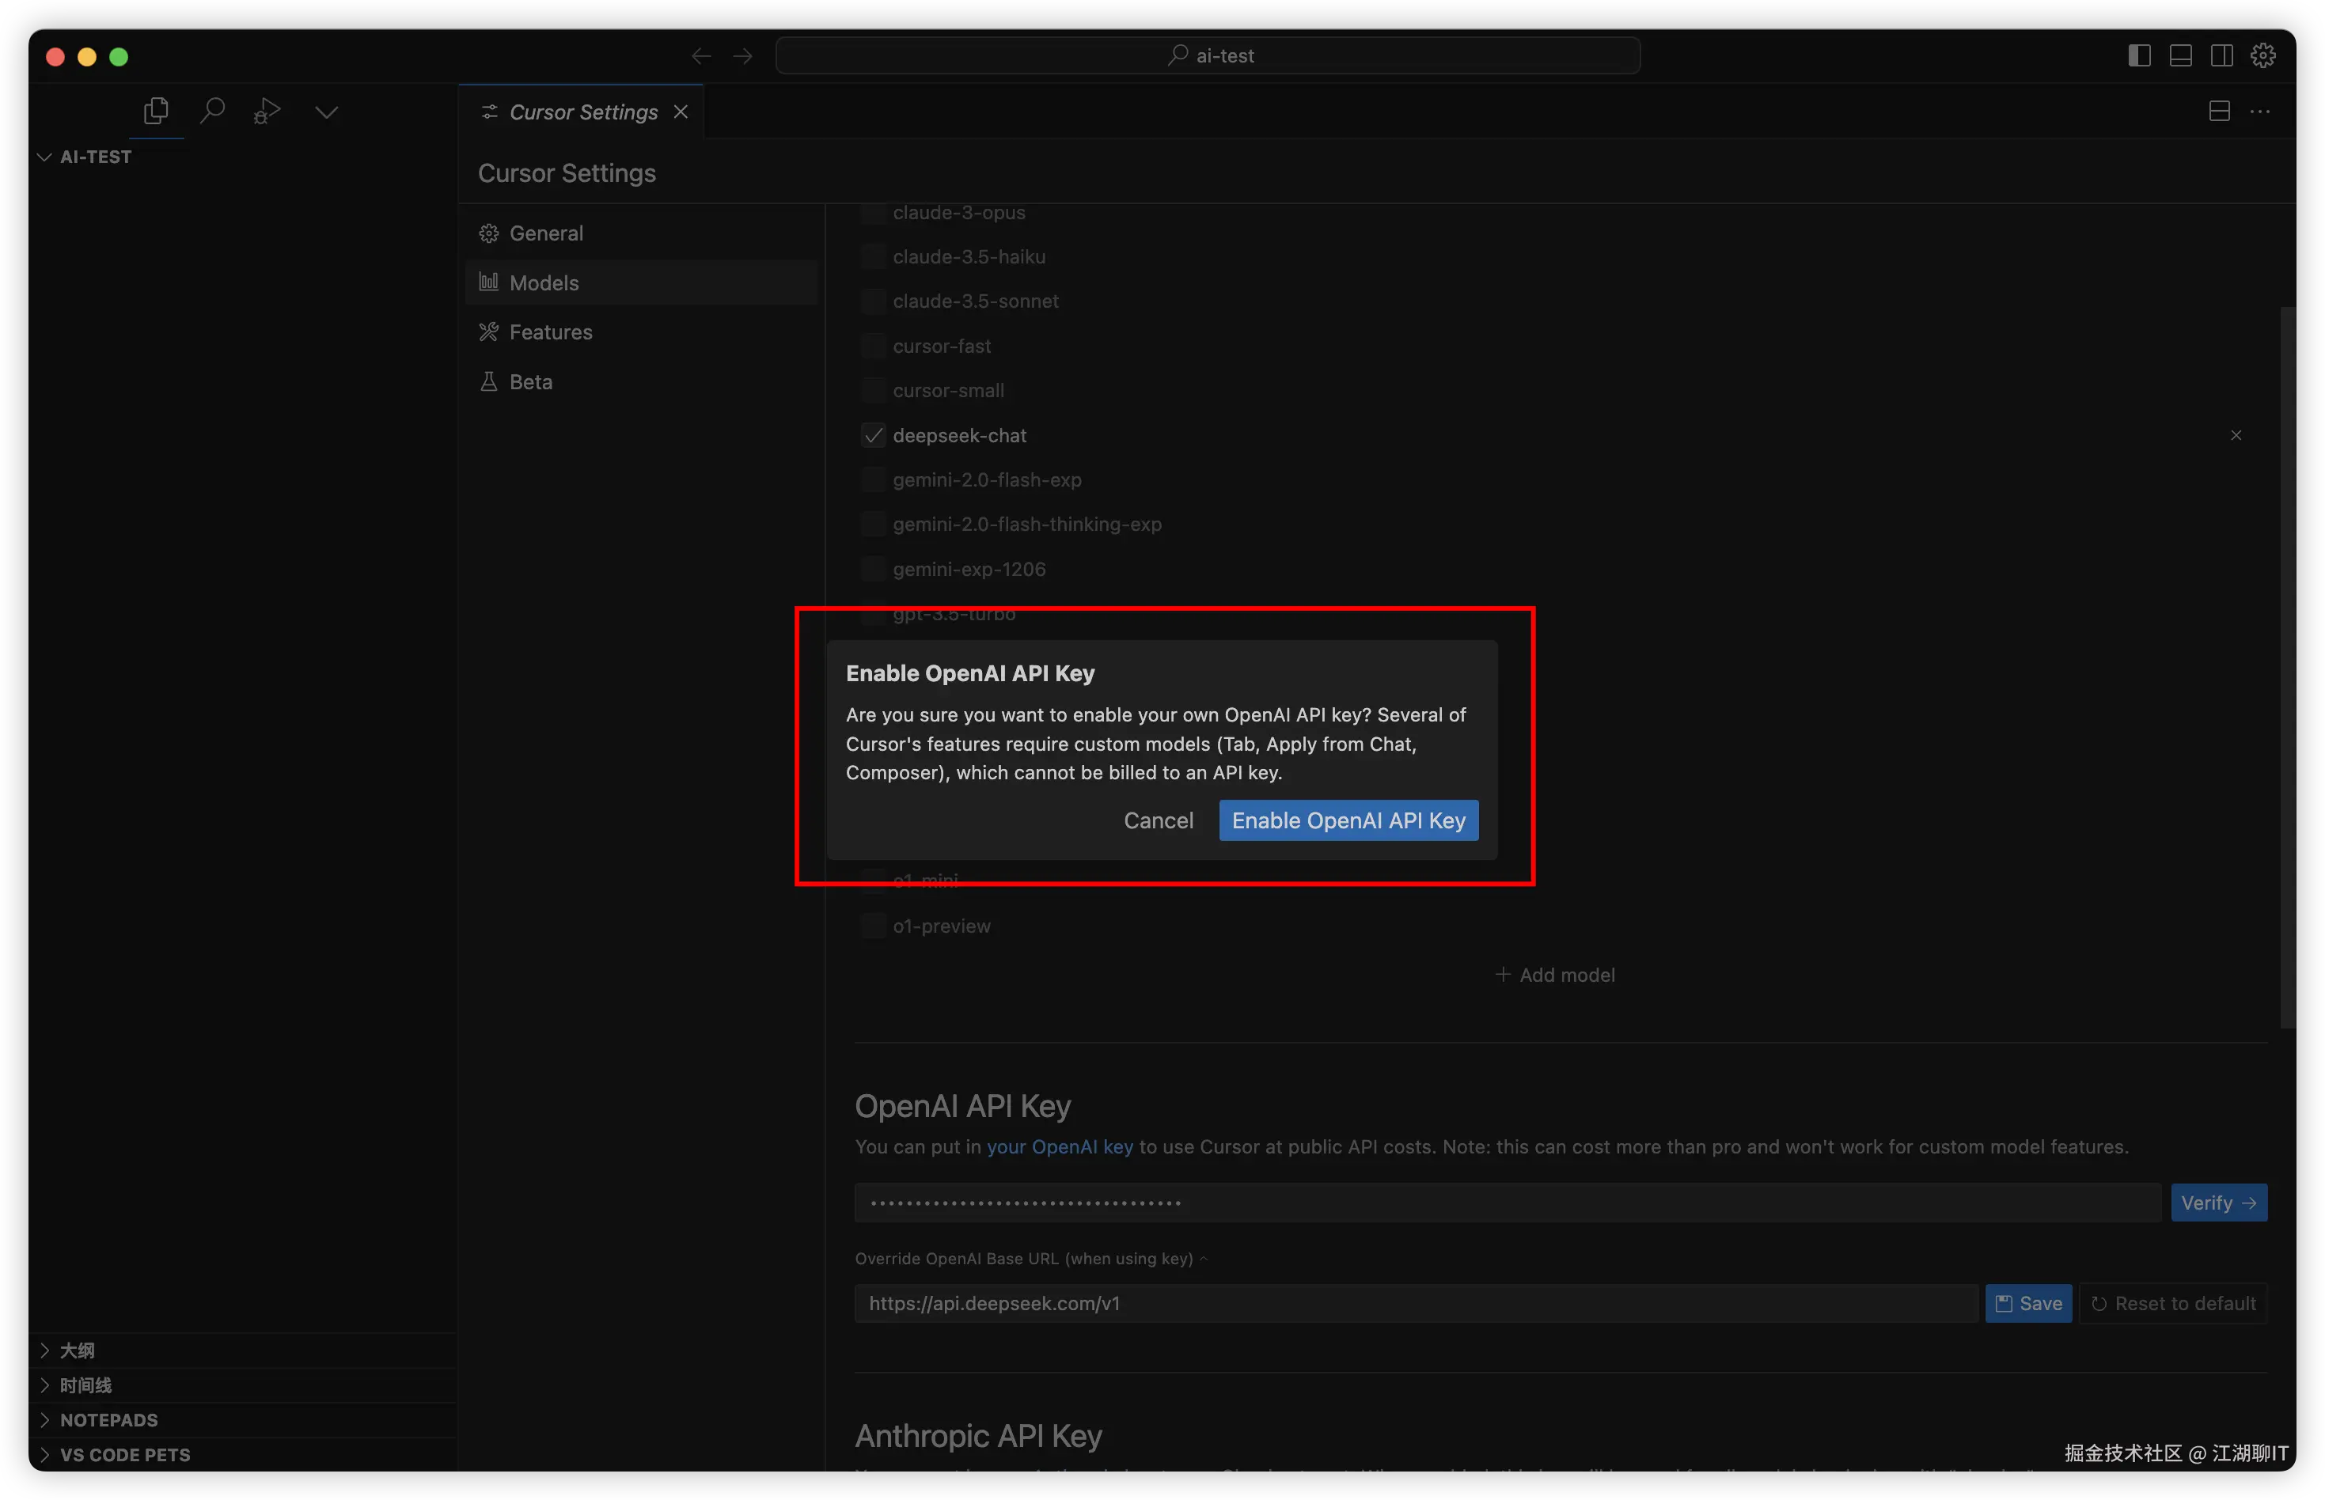Expand the NOTEPADS section
The height and width of the screenshot is (1500, 2325).
(108, 1420)
